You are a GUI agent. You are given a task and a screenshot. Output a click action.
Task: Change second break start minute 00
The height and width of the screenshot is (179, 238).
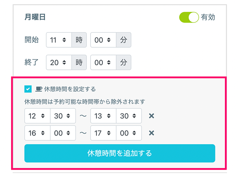[63, 133]
